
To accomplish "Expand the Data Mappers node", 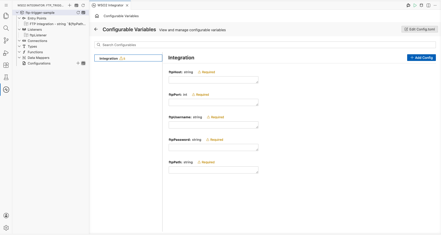I will [x=19, y=58].
